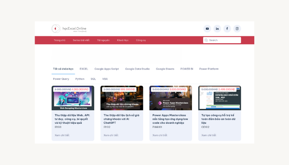Click course code IR102
The width and height of the screenshot is (289, 165).
tap(107, 127)
